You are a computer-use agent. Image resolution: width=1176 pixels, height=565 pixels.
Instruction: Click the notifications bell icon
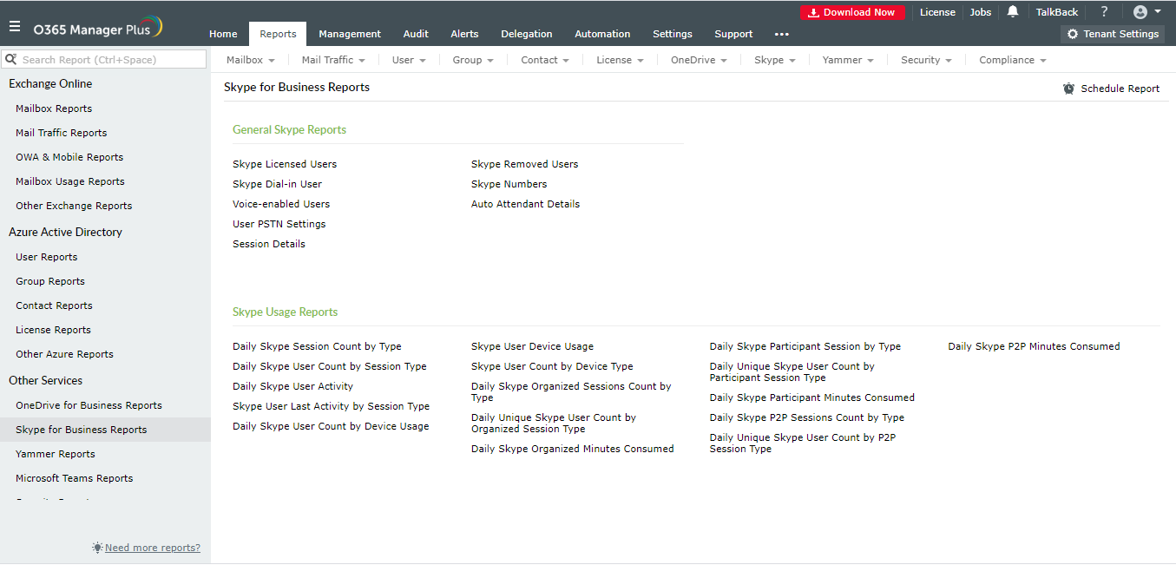pyautogui.click(x=1013, y=12)
